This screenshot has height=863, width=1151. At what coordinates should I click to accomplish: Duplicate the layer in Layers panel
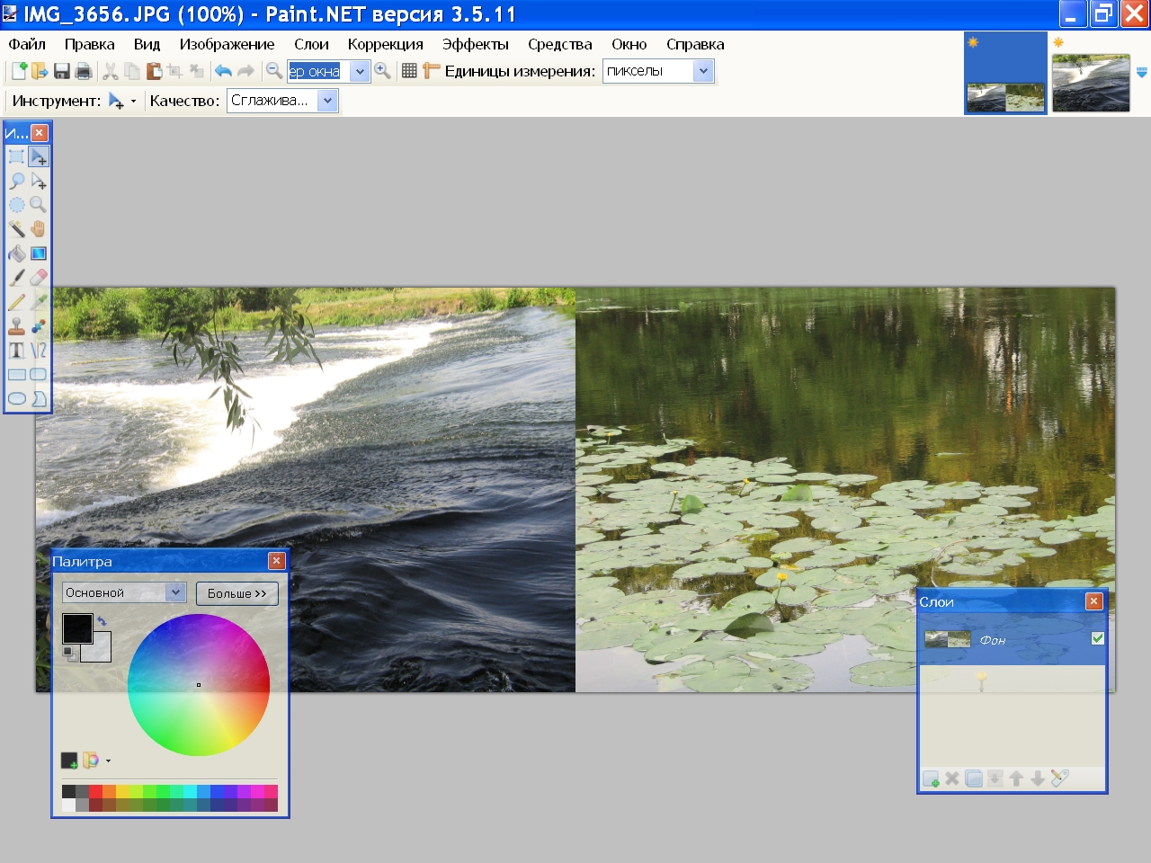pos(974,778)
